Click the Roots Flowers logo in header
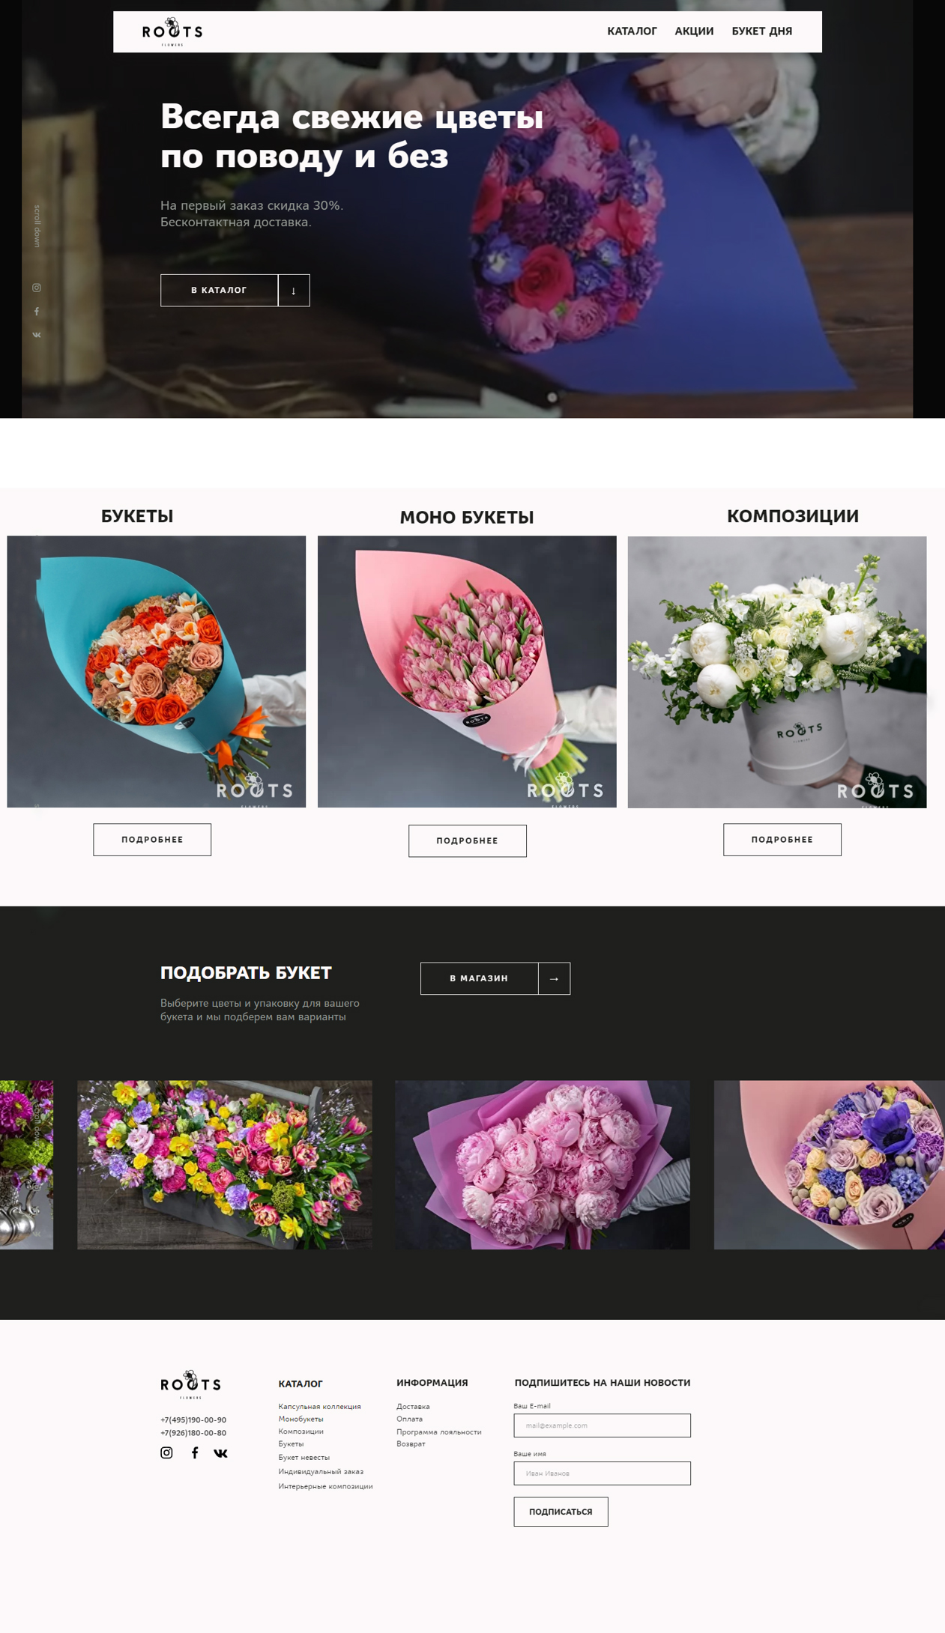This screenshot has width=945, height=1633. point(172,32)
